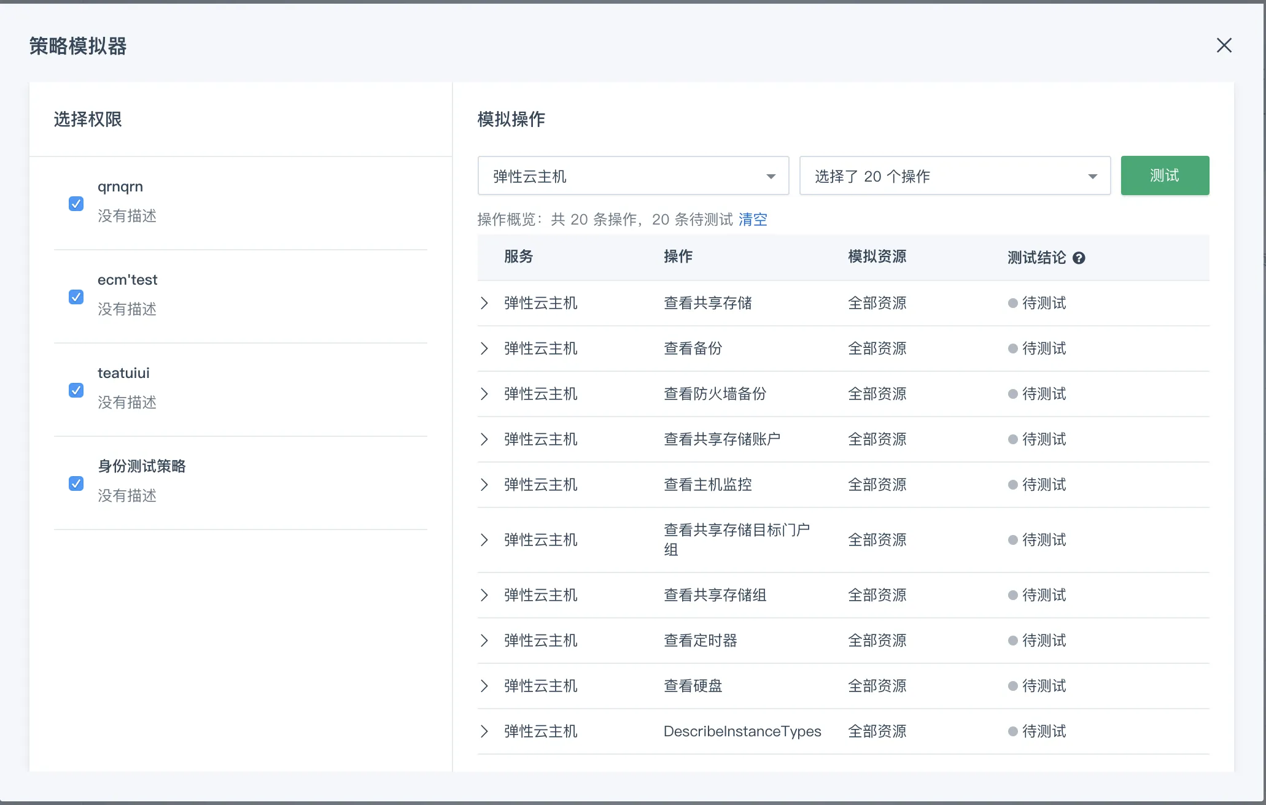This screenshot has width=1266, height=805.
Task: Open the 弹性云主机 service dropdown
Action: click(x=632, y=176)
